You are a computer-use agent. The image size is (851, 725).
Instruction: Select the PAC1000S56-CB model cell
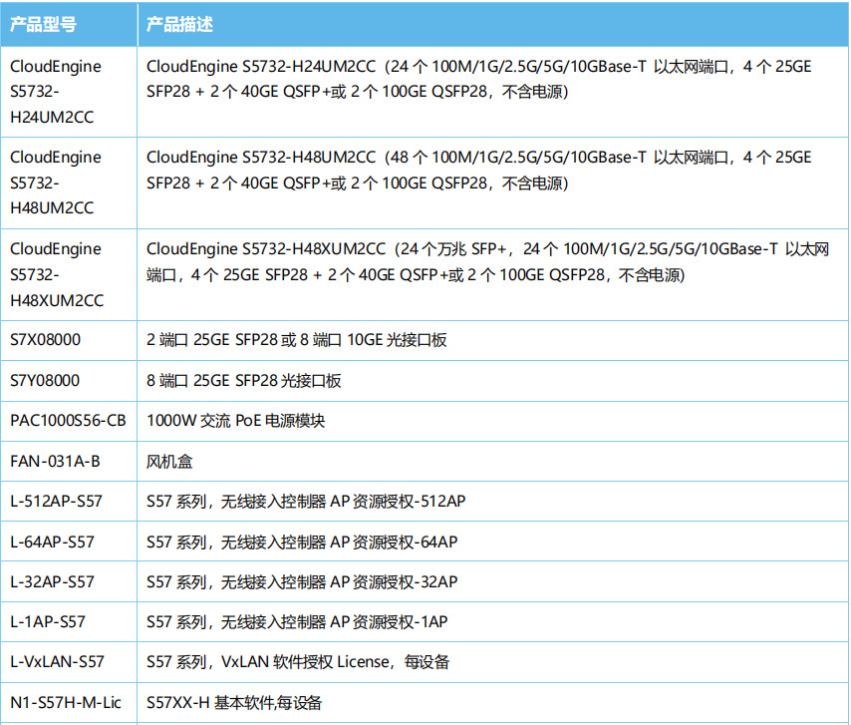click(x=68, y=421)
